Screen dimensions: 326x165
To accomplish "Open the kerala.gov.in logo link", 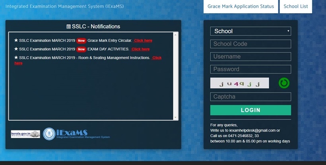I will pyautogui.click(x=25, y=134).
